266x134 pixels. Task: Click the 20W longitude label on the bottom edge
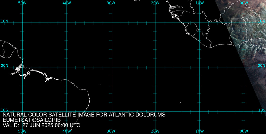[155, 131]
